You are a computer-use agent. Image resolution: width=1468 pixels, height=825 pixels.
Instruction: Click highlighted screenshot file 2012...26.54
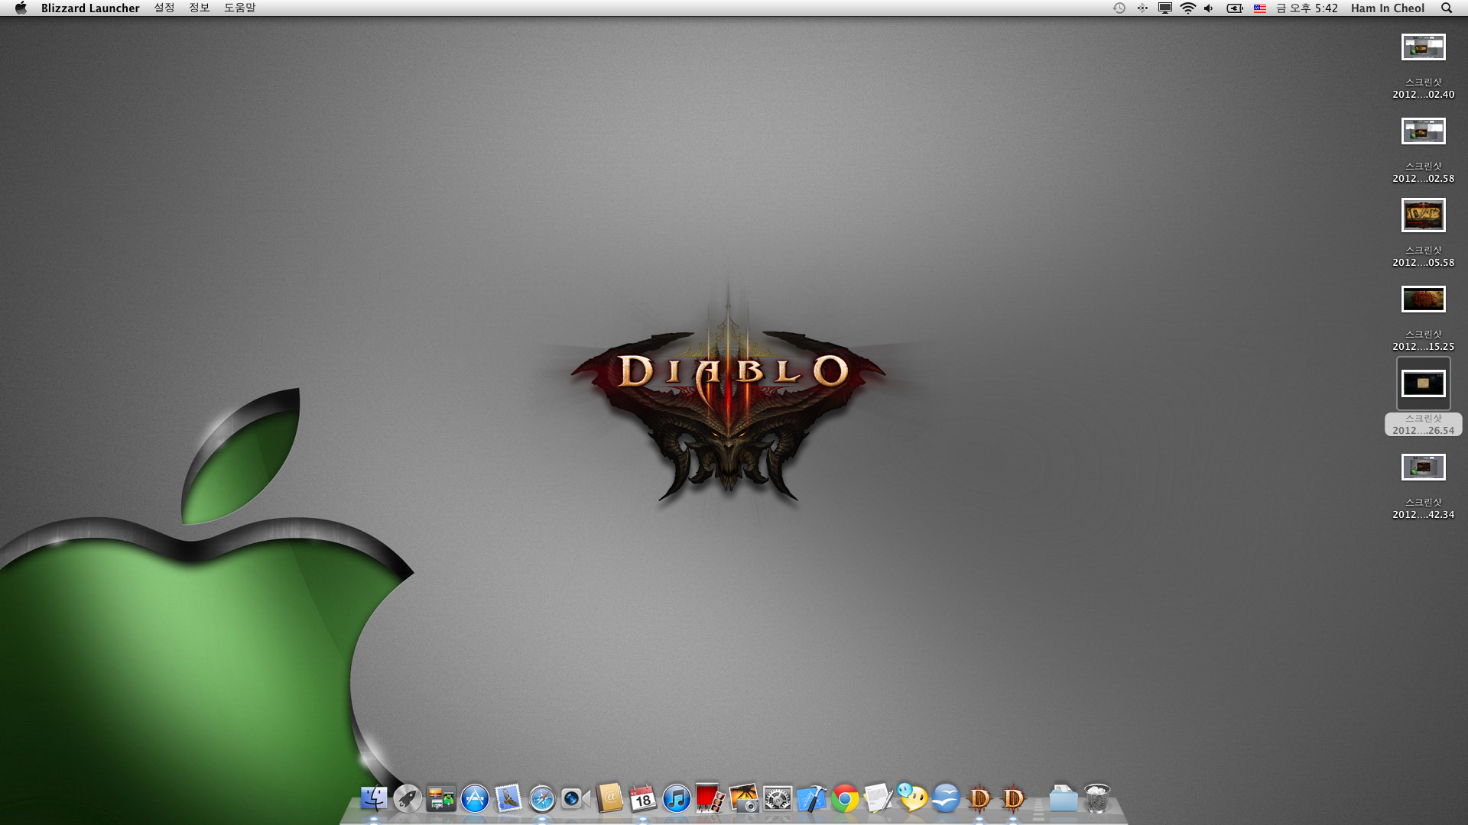pos(1423,383)
